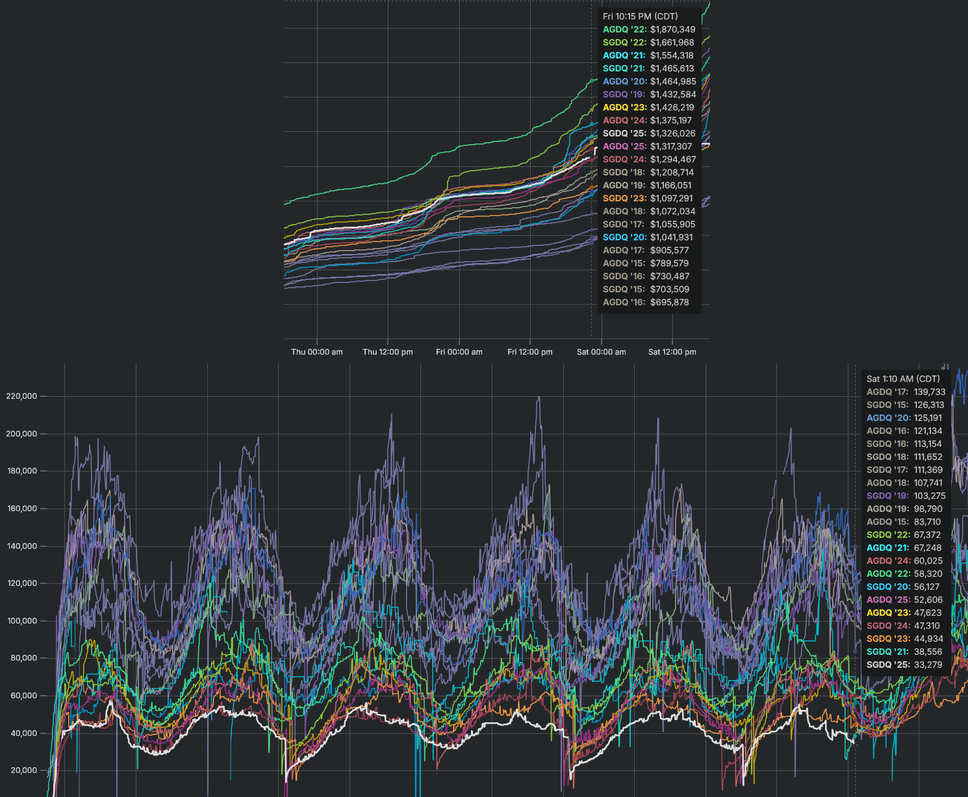
Task: Click the AGDQ '17 139,733 viewers row
Action: [x=906, y=392]
